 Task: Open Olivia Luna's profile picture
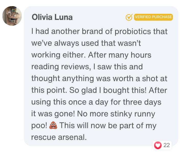pos(12,16)
